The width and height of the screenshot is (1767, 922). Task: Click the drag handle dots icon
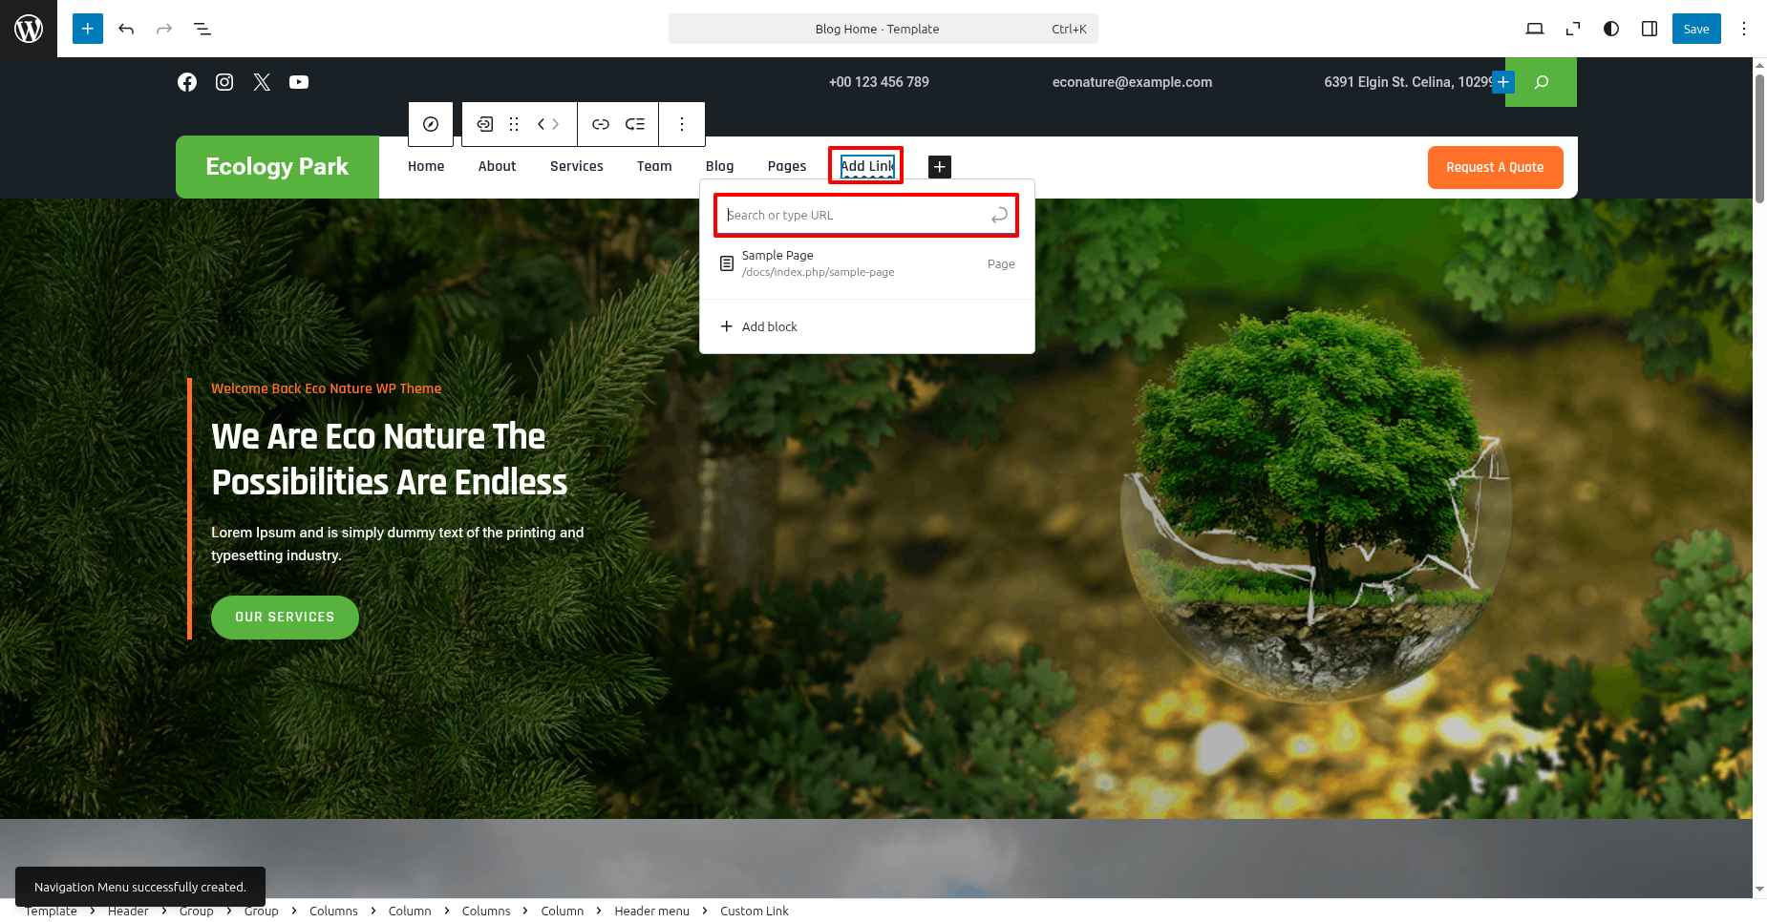click(514, 124)
